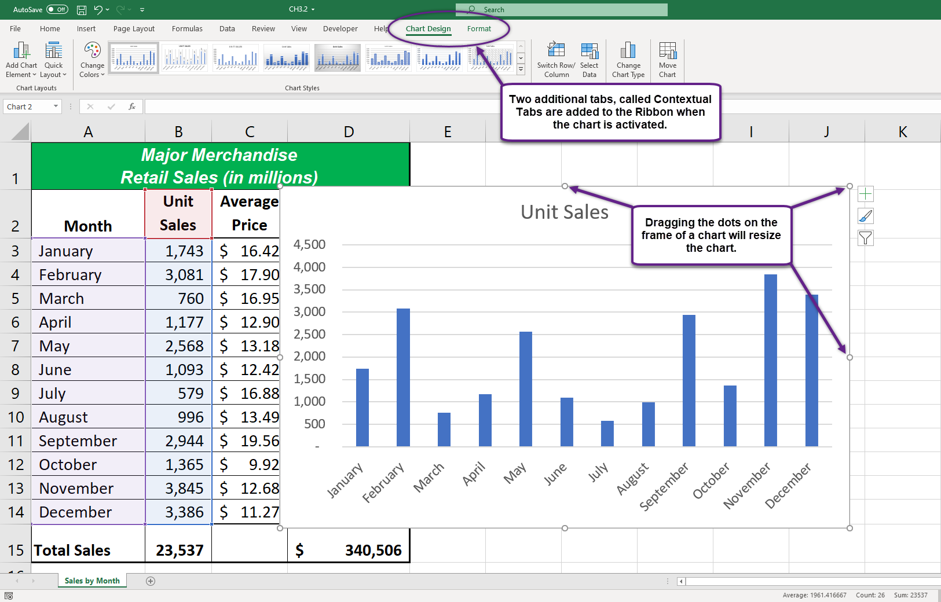The width and height of the screenshot is (941, 602).
Task: Click the Sales by Month sheet tab
Action: click(x=92, y=581)
